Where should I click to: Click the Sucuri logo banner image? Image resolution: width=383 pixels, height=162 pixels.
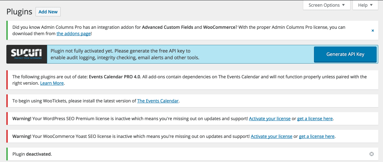(26, 54)
